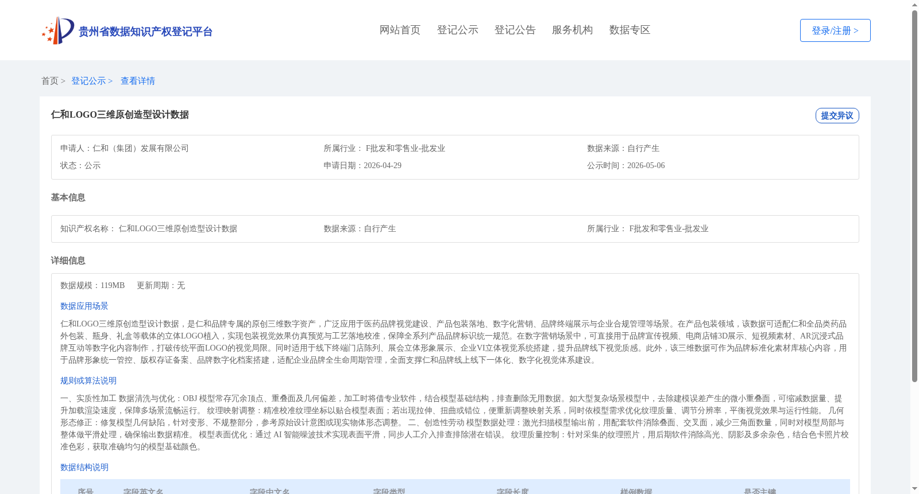Click the vertical scrollbar thumb

click(x=914, y=196)
